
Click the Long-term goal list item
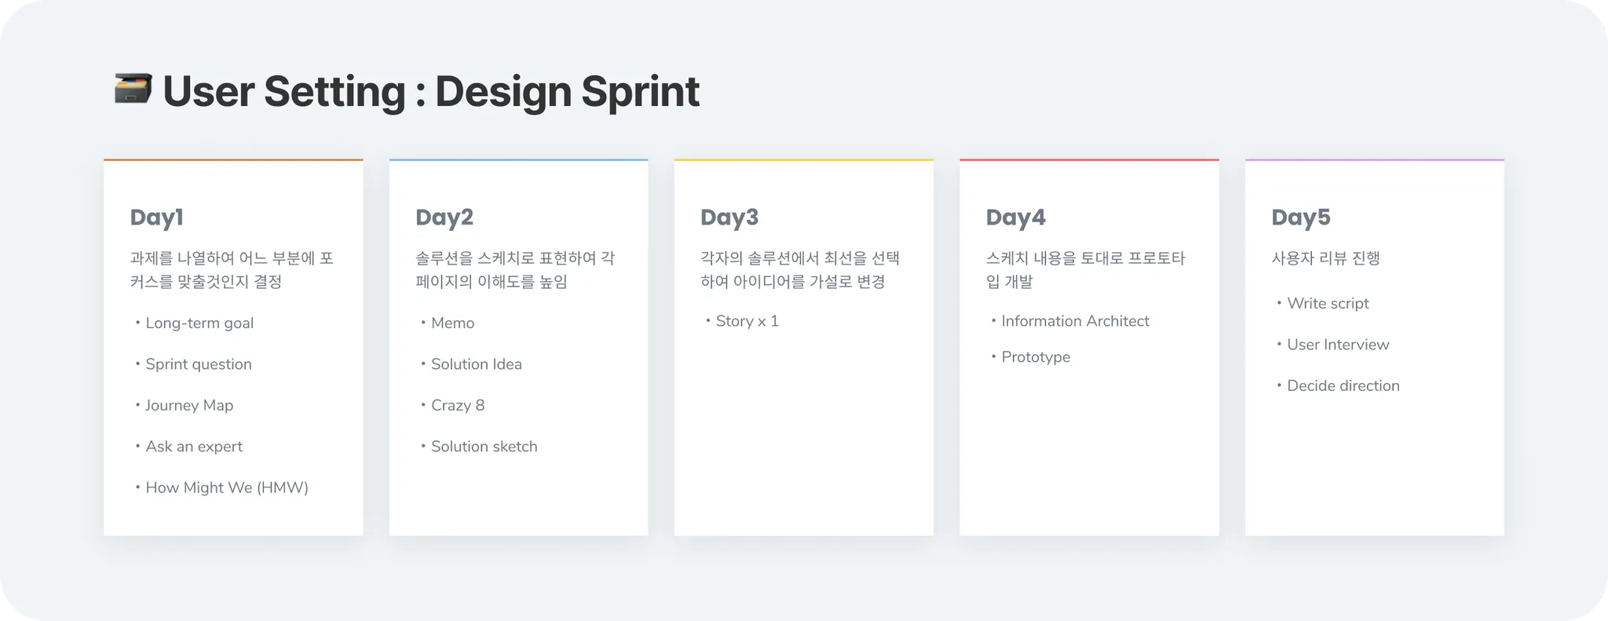199,323
